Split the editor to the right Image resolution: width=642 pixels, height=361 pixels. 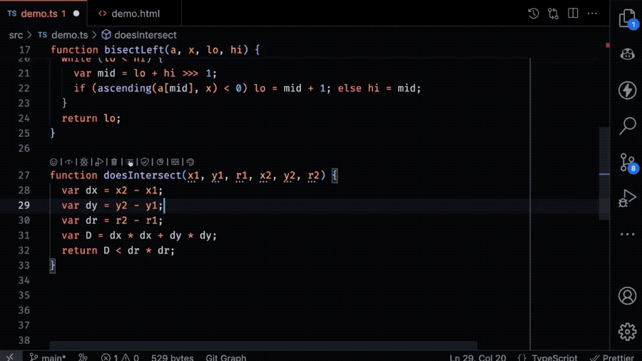(573, 14)
